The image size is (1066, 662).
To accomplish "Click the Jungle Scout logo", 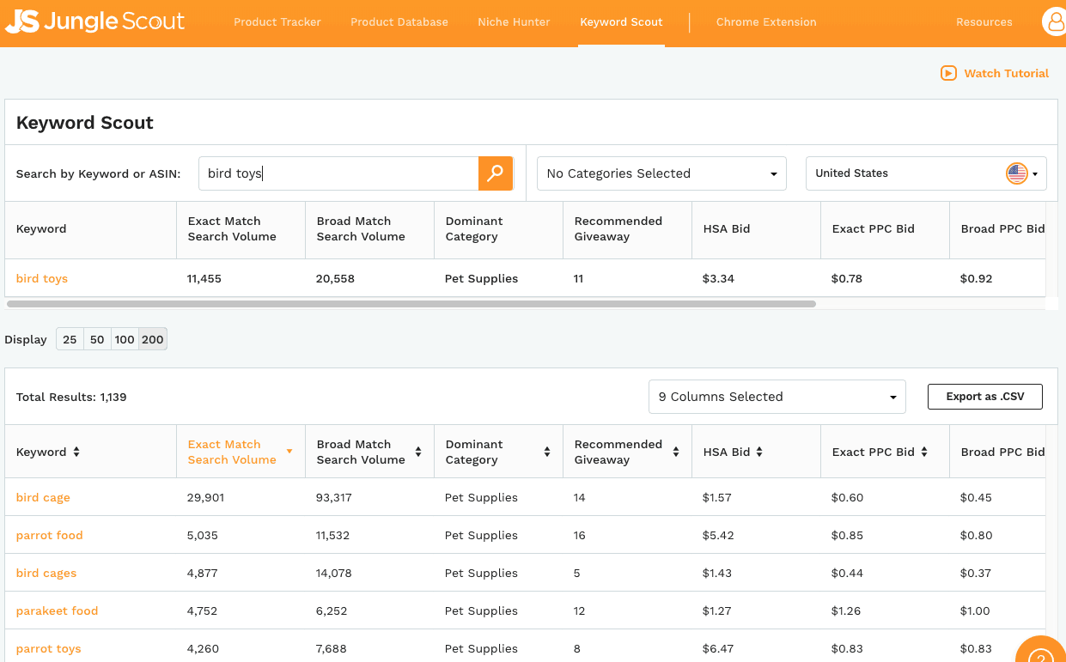I will pos(95,21).
